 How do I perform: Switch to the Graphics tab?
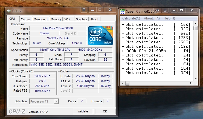82,19
